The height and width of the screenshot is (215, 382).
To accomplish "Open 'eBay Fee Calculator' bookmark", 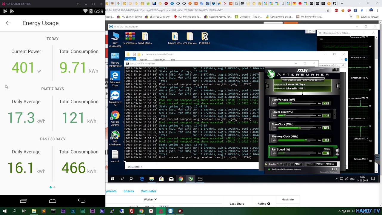I will click(x=158, y=17).
